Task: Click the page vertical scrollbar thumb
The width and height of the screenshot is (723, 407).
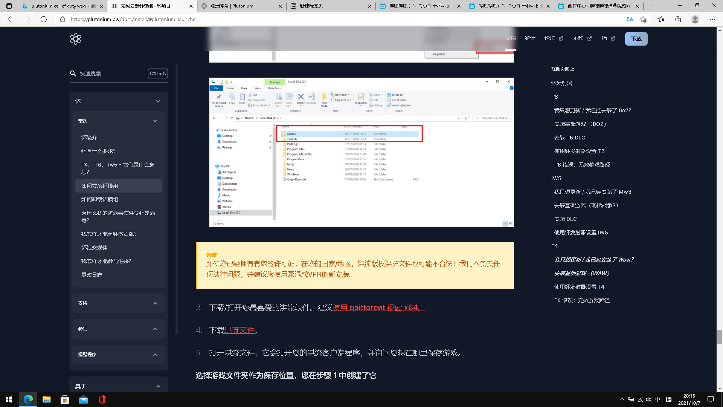Action: click(720, 337)
